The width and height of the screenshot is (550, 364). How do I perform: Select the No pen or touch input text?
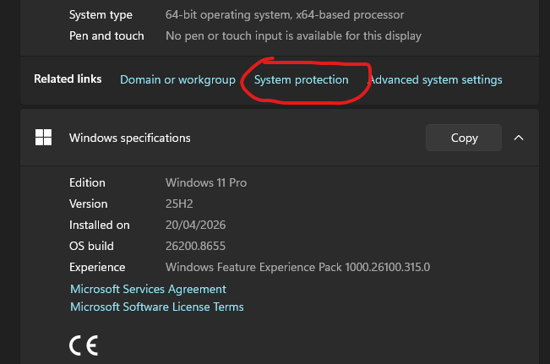point(293,35)
